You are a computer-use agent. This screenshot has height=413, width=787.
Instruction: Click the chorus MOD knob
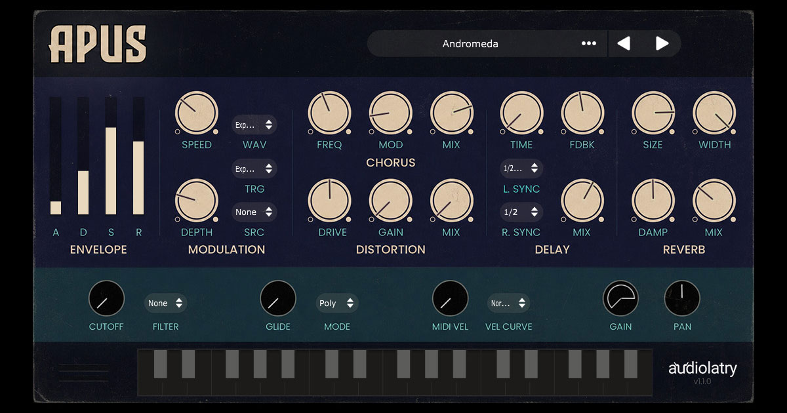390,113
